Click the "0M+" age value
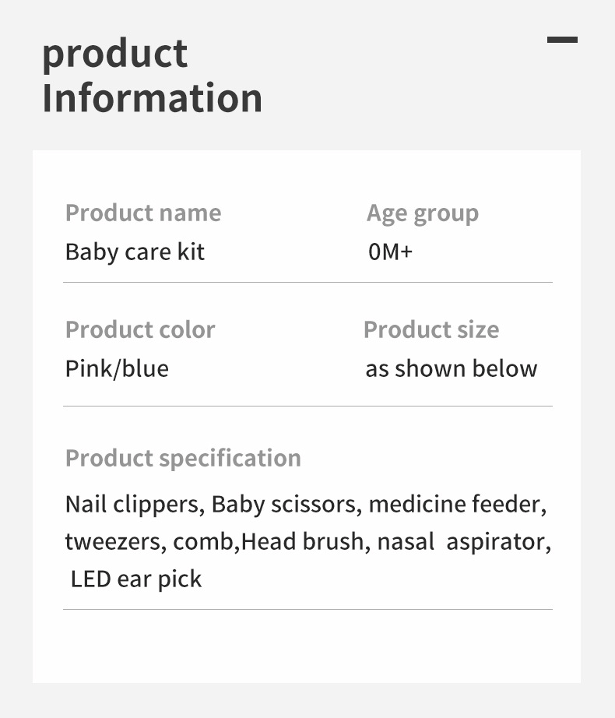The height and width of the screenshot is (718, 615). tap(390, 252)
